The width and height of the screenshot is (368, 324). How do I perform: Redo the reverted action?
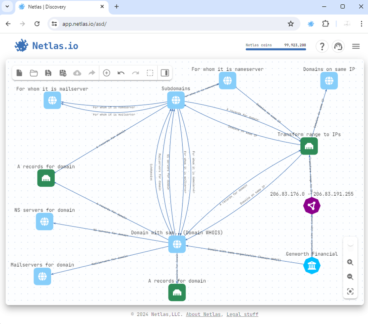135,73
